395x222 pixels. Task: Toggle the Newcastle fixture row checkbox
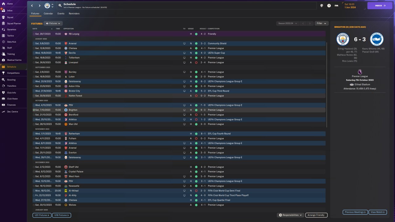tap(34, 186)
